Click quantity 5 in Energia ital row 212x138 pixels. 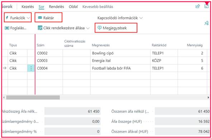pos(192,61)
